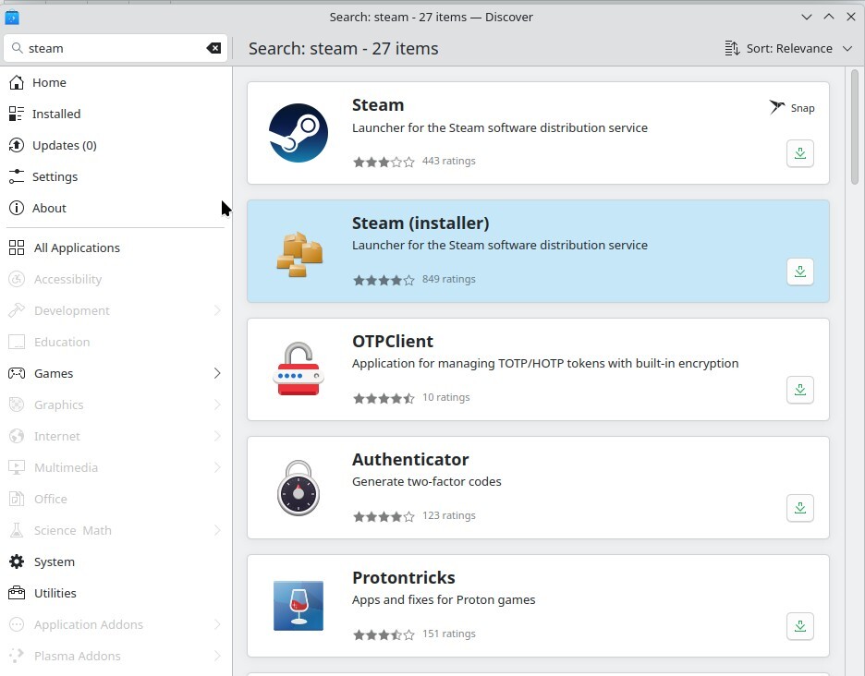Screen dimensions: 865x676
Task: Click the search magnifier icon
Action: pos(18,48)
